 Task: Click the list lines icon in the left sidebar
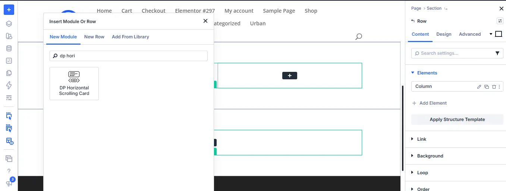pos(9,98)
